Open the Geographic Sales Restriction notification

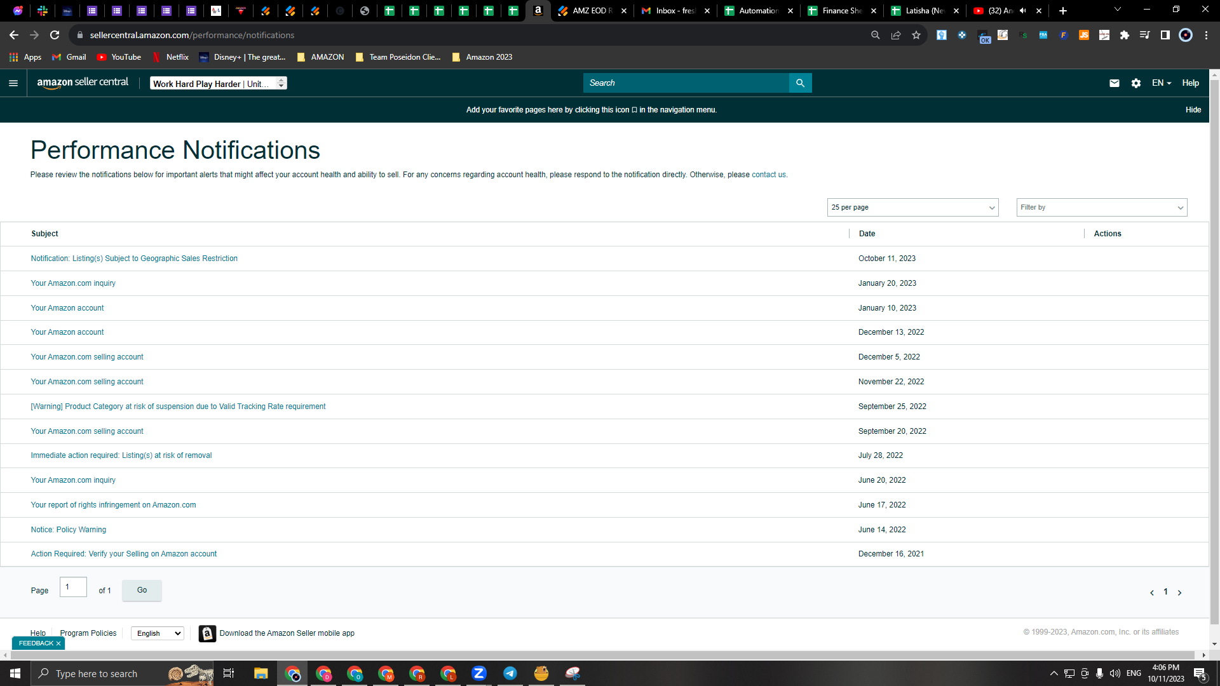134,259
